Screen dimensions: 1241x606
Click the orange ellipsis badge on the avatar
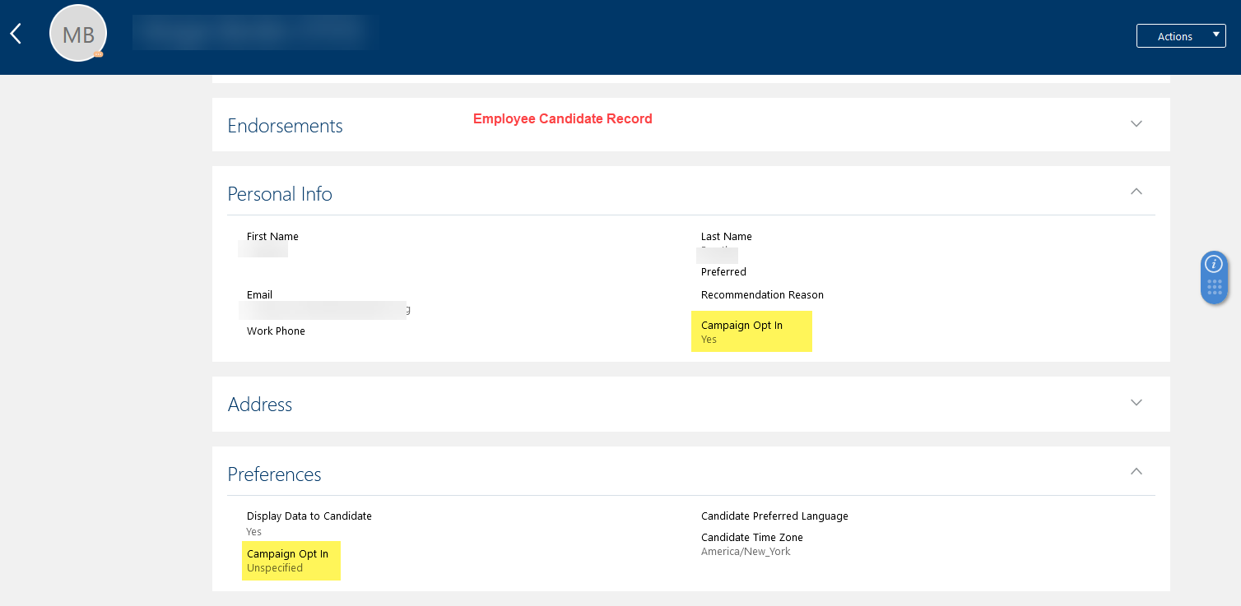[99, 53]
